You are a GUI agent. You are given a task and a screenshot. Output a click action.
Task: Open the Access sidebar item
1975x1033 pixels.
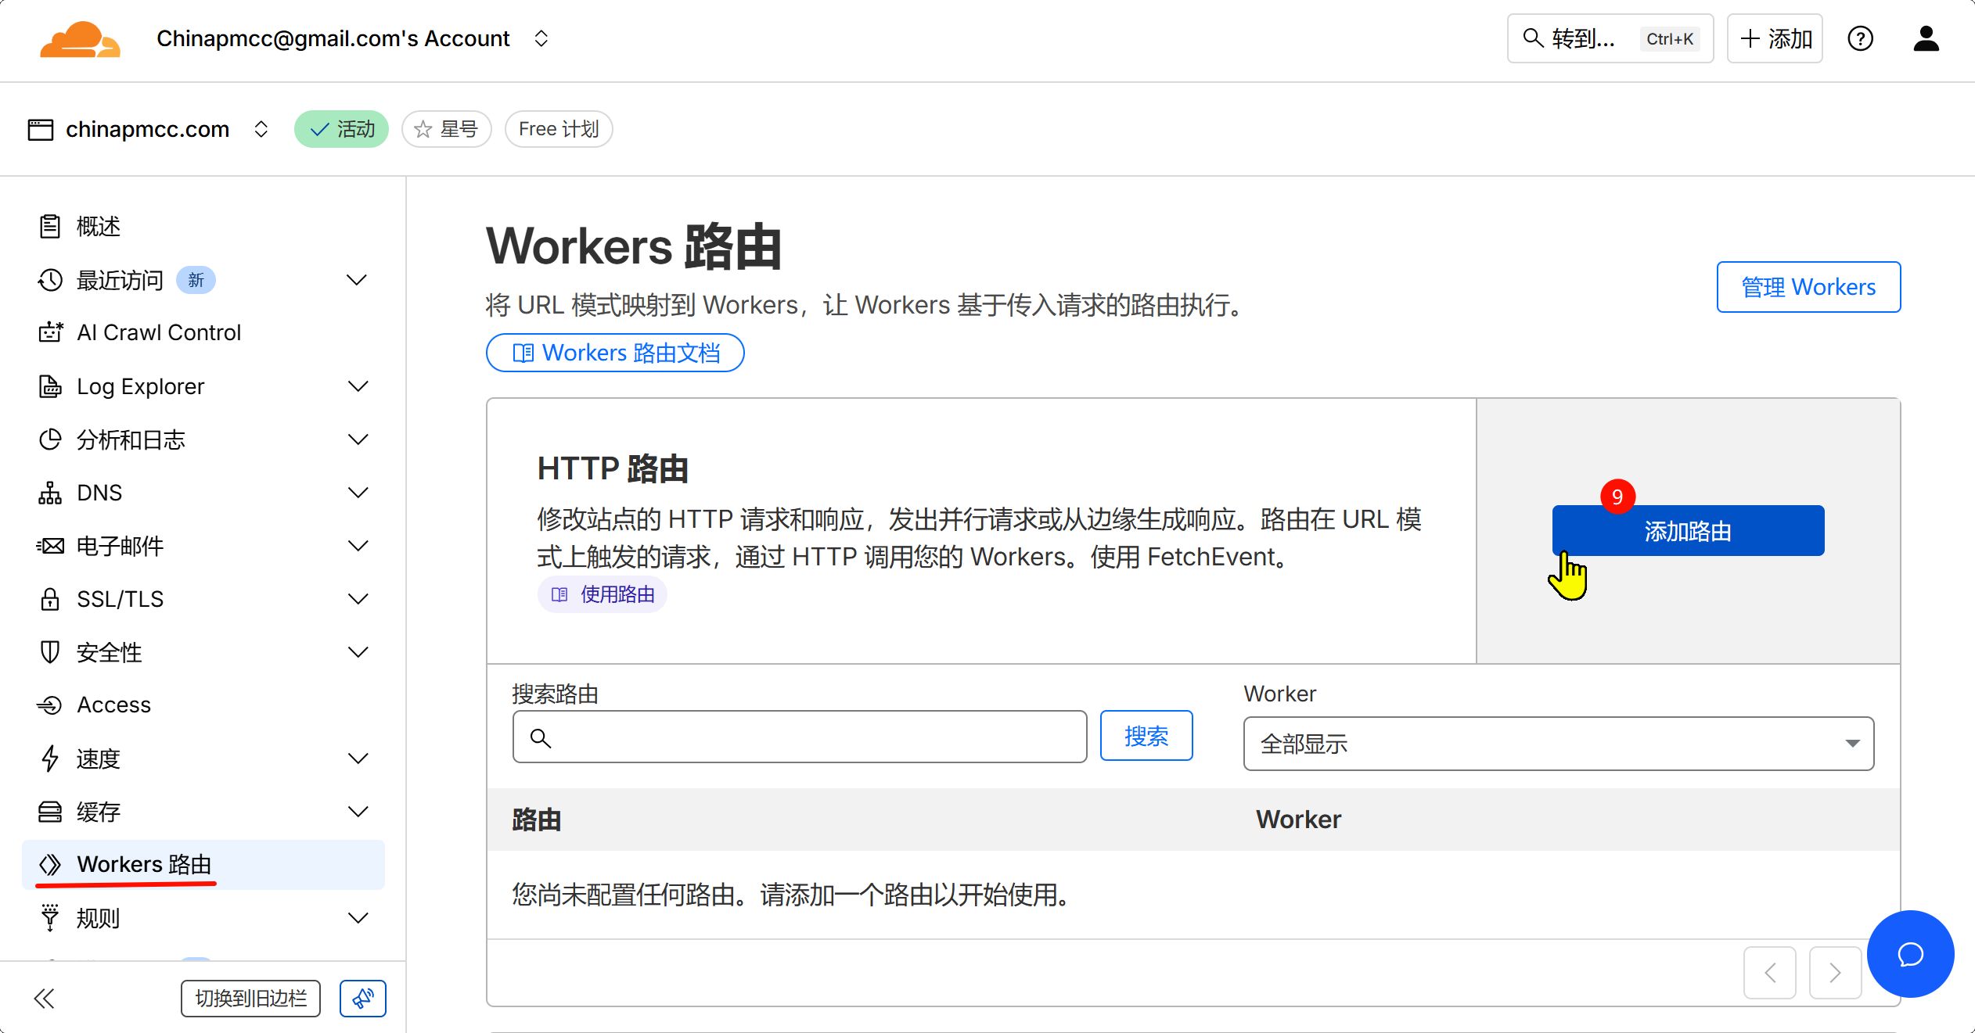point(113,705)
